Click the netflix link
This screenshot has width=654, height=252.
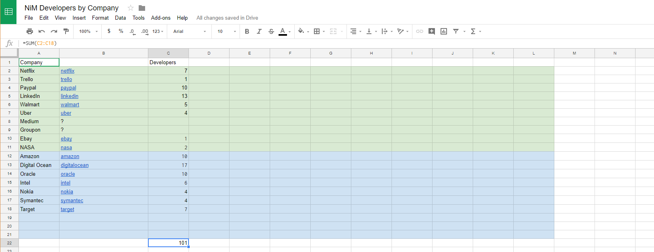tap(68, 71)
